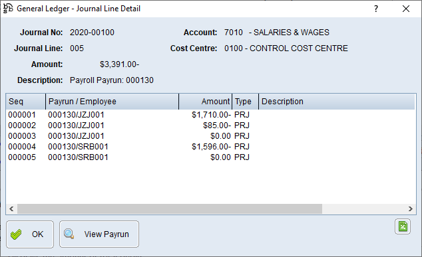Click the $1,596.00- amount cell
The width and height of the screenshot is (422, 257).
tap(211, 147)
